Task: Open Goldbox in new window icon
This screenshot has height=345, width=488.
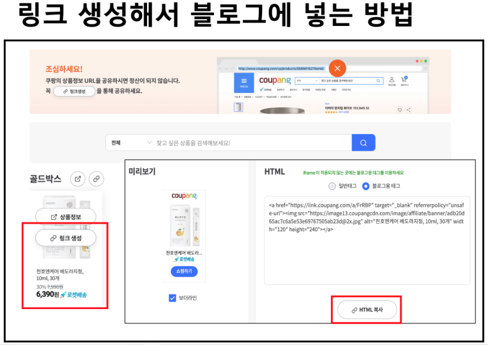Action: pos(78,179)
